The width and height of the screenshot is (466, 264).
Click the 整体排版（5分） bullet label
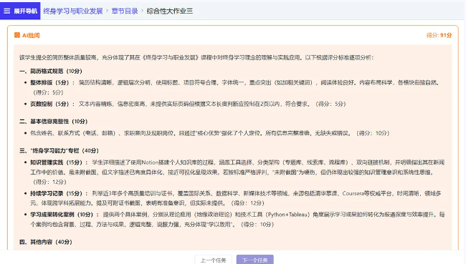click(49, 82)
